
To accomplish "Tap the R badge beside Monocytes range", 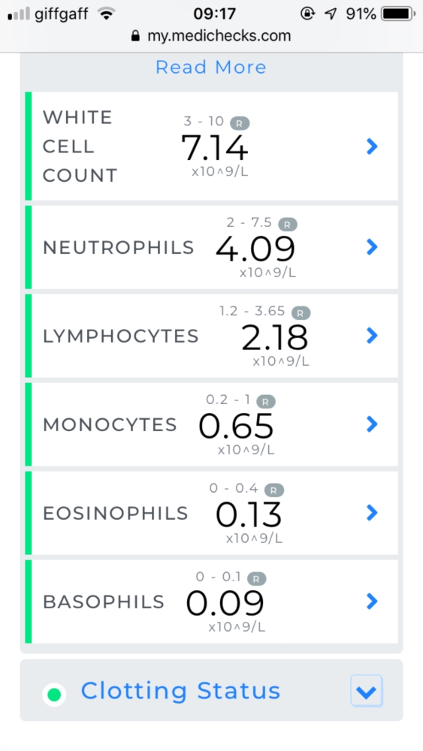I will pos(266,402).
